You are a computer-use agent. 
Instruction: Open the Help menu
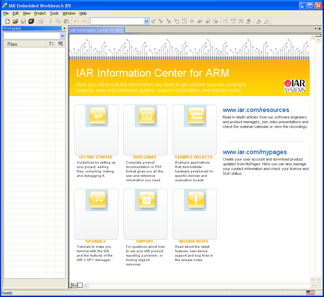click(x=83, y=13)
